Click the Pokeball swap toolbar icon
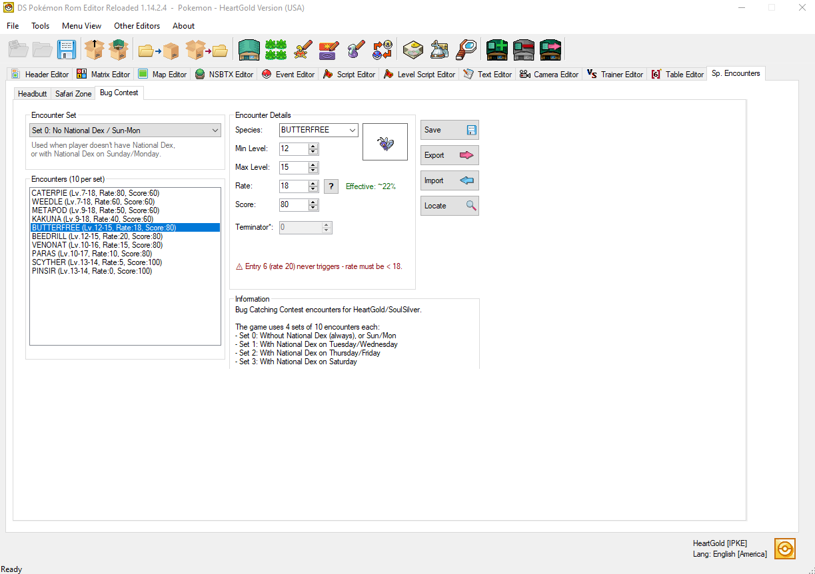This screenshot has width=815, height=574. (x=381, y=49)
